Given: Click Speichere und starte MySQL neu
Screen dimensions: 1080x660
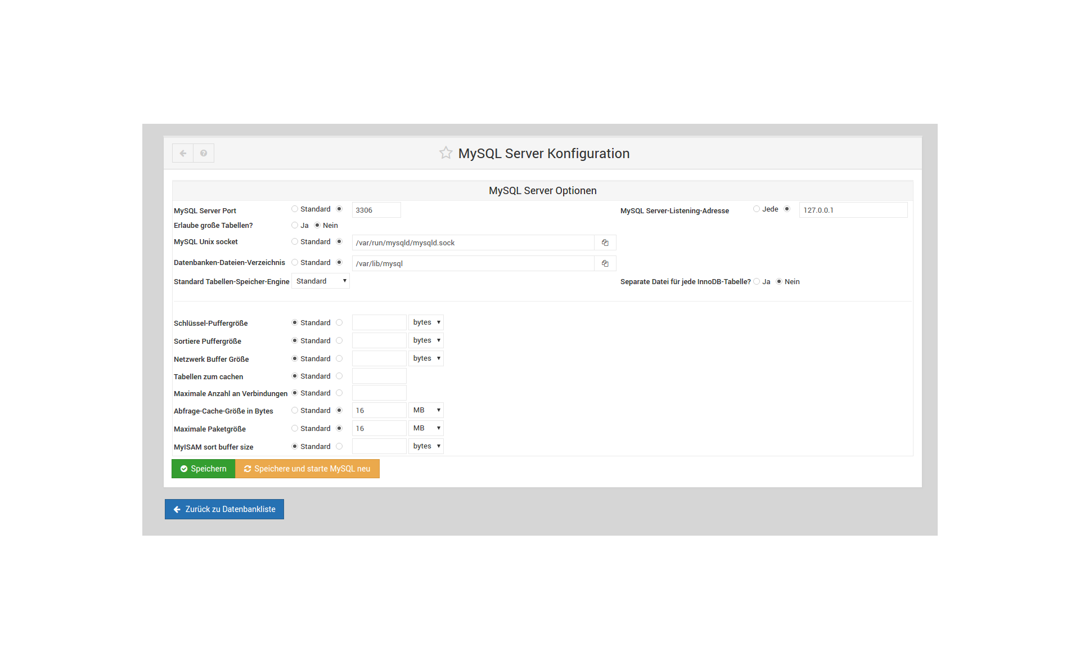Looking at the screenshot, I should coord(307,469).
